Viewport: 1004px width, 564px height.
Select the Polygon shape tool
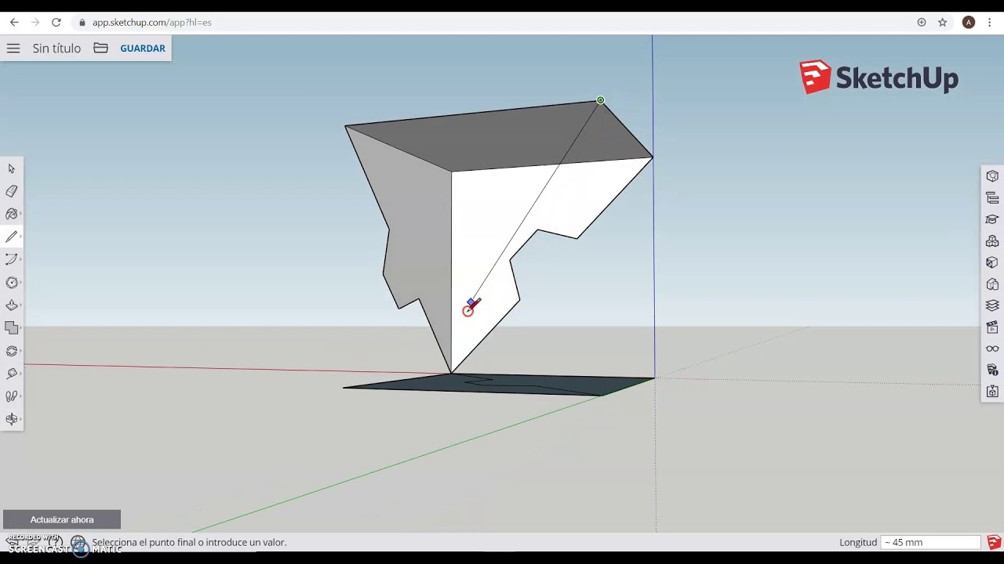[11, 282]
